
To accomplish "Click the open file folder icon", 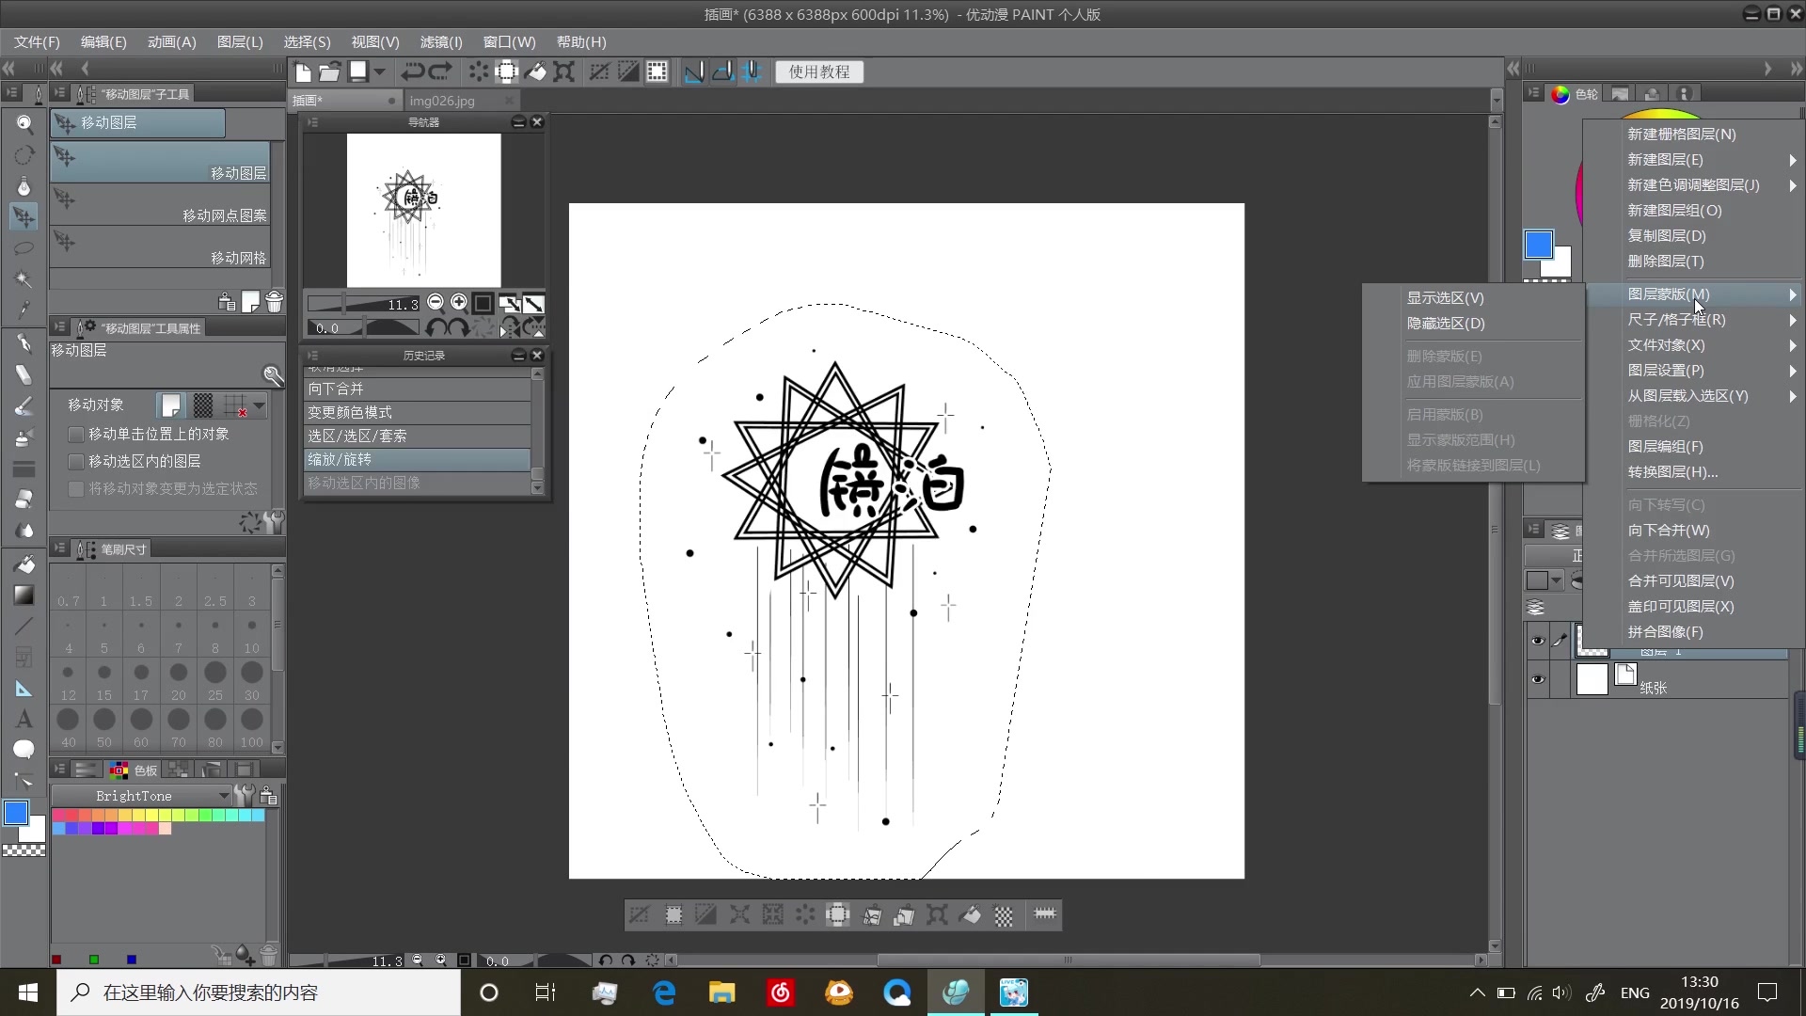I will click(x=329, y=71).
